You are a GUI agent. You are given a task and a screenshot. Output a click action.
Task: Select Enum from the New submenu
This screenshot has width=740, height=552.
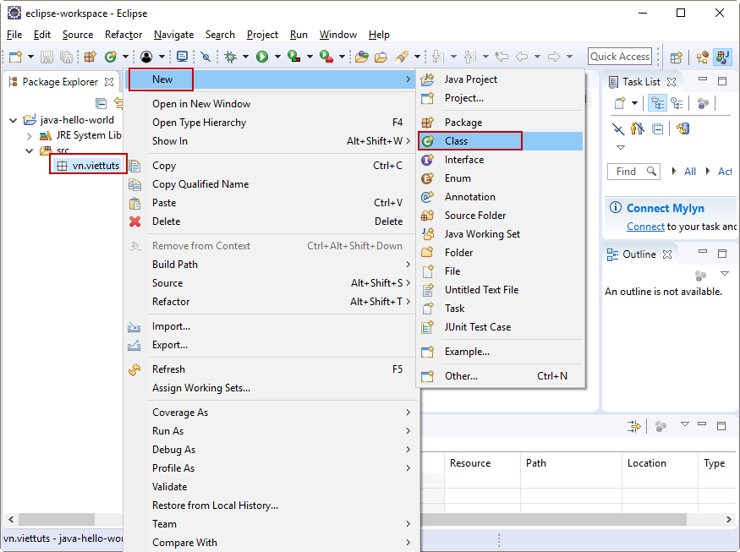(x=502, y=178)
